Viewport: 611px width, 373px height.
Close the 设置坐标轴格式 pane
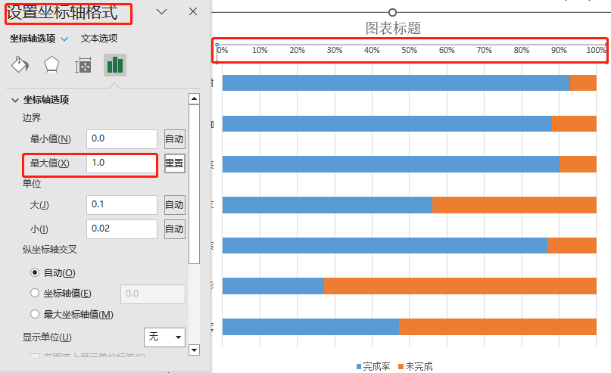(193, 11)
